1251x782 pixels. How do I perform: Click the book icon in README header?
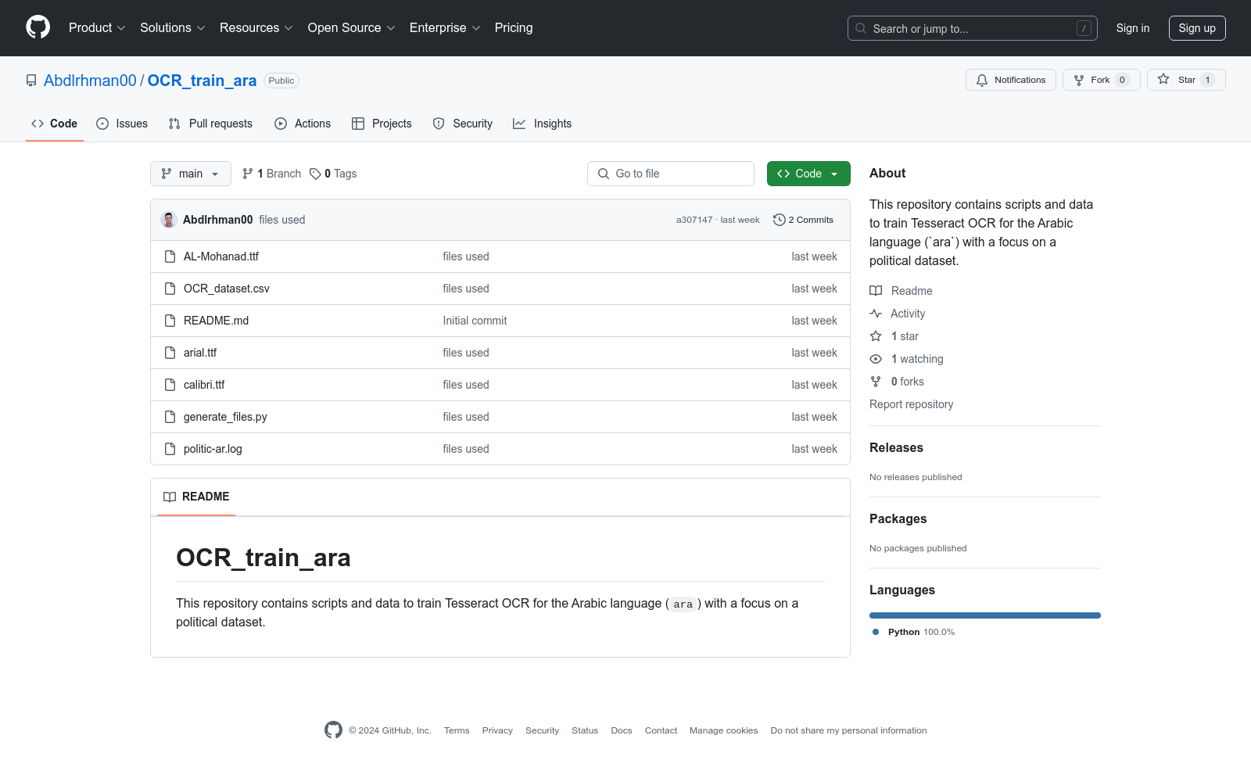170,497
